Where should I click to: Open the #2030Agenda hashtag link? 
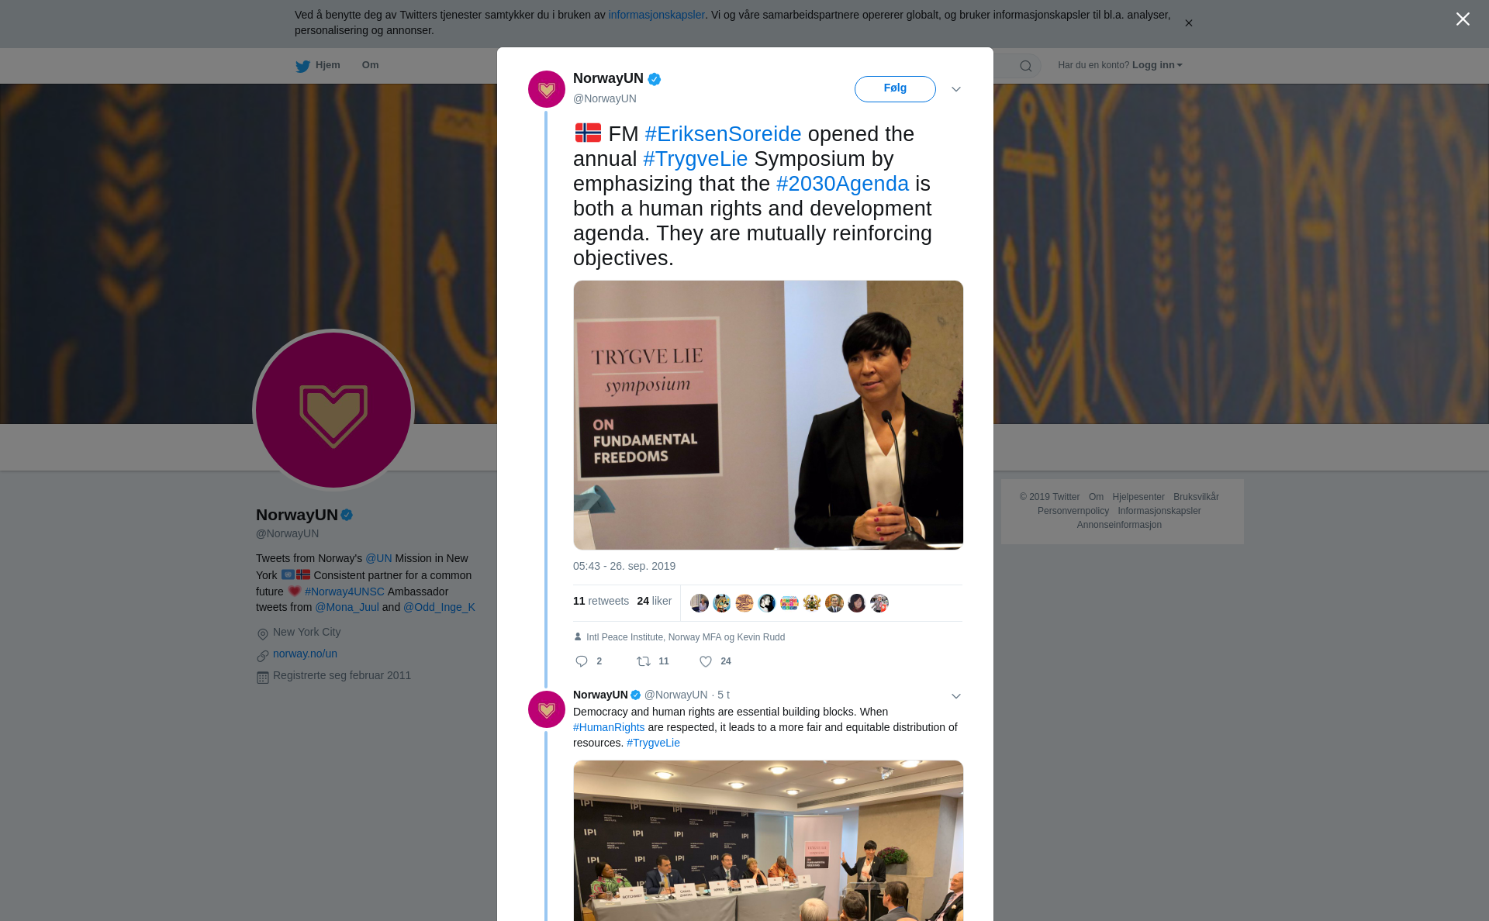(842, 184)
